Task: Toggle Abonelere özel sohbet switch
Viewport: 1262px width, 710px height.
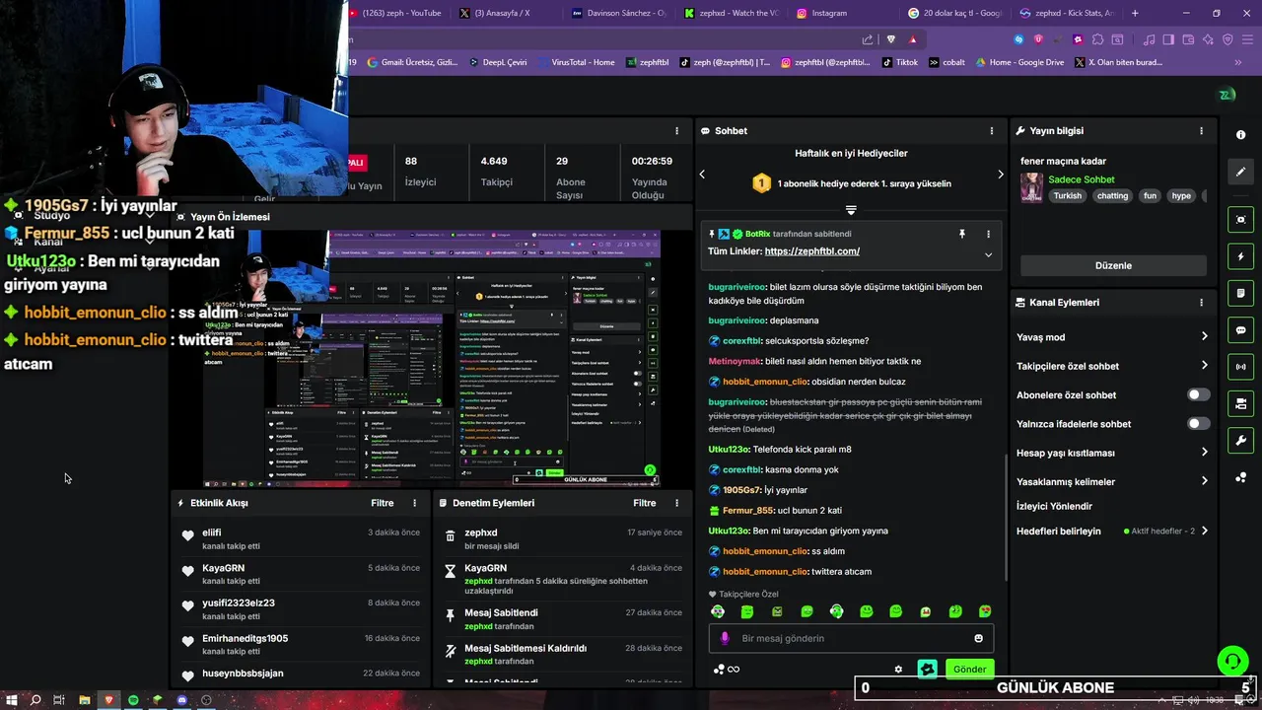Action: pyautogui.click(x=1198, y=394)
